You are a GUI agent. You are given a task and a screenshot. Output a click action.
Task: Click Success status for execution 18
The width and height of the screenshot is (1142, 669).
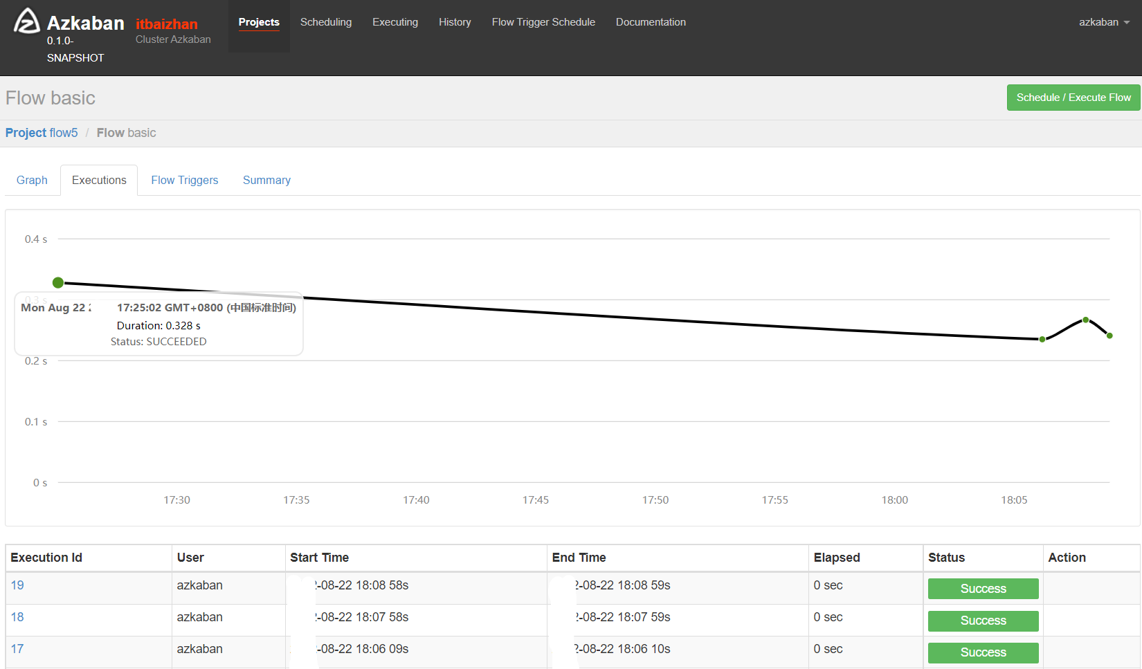click(x=983, y=621)
